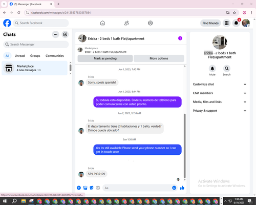Open listing thumbnail in right panel
The width and height of the screenshot is (256, 205).
point(220,42)
